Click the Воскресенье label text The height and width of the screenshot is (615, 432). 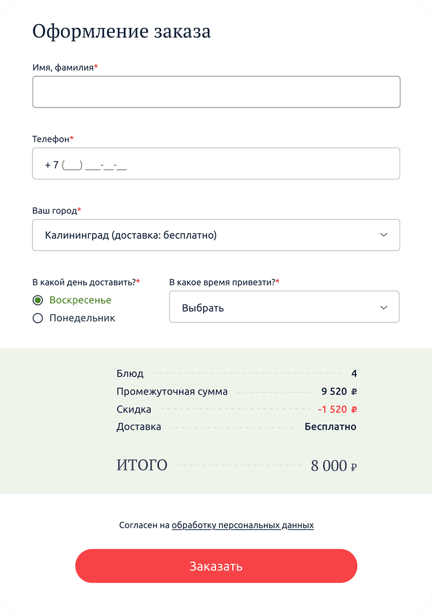[x=80, y=301]
